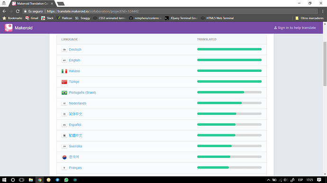Image resolution: width=327 pixels, height=183 pixels.
Task: Open the Nederlands language link
Action: (78, 103)
